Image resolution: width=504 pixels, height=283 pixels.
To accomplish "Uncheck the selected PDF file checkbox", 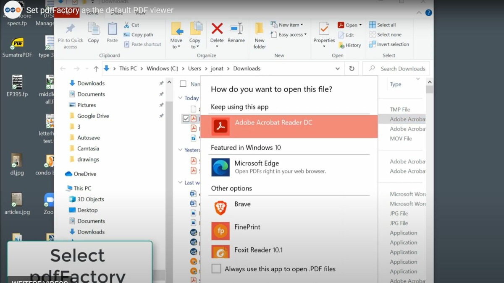I will point(186,119).
